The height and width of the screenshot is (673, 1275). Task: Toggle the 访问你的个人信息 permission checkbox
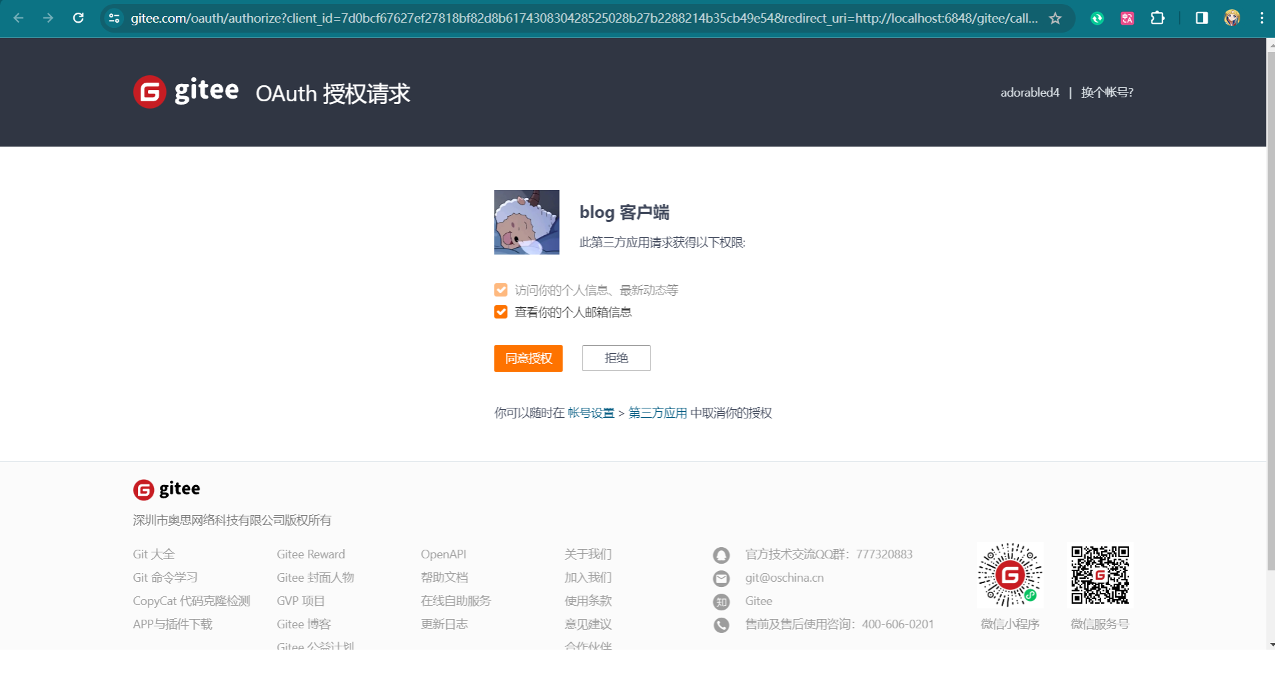pos(501,290)
